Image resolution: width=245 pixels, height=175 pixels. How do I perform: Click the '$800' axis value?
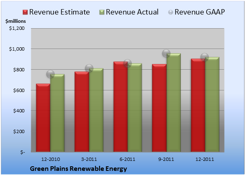(x=19, y=70)
